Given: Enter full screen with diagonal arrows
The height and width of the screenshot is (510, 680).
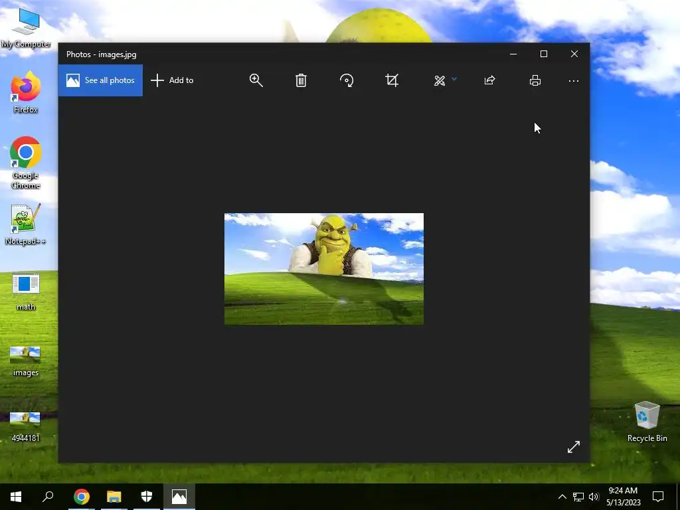Looking at the screenshot, I should point(573,447).
